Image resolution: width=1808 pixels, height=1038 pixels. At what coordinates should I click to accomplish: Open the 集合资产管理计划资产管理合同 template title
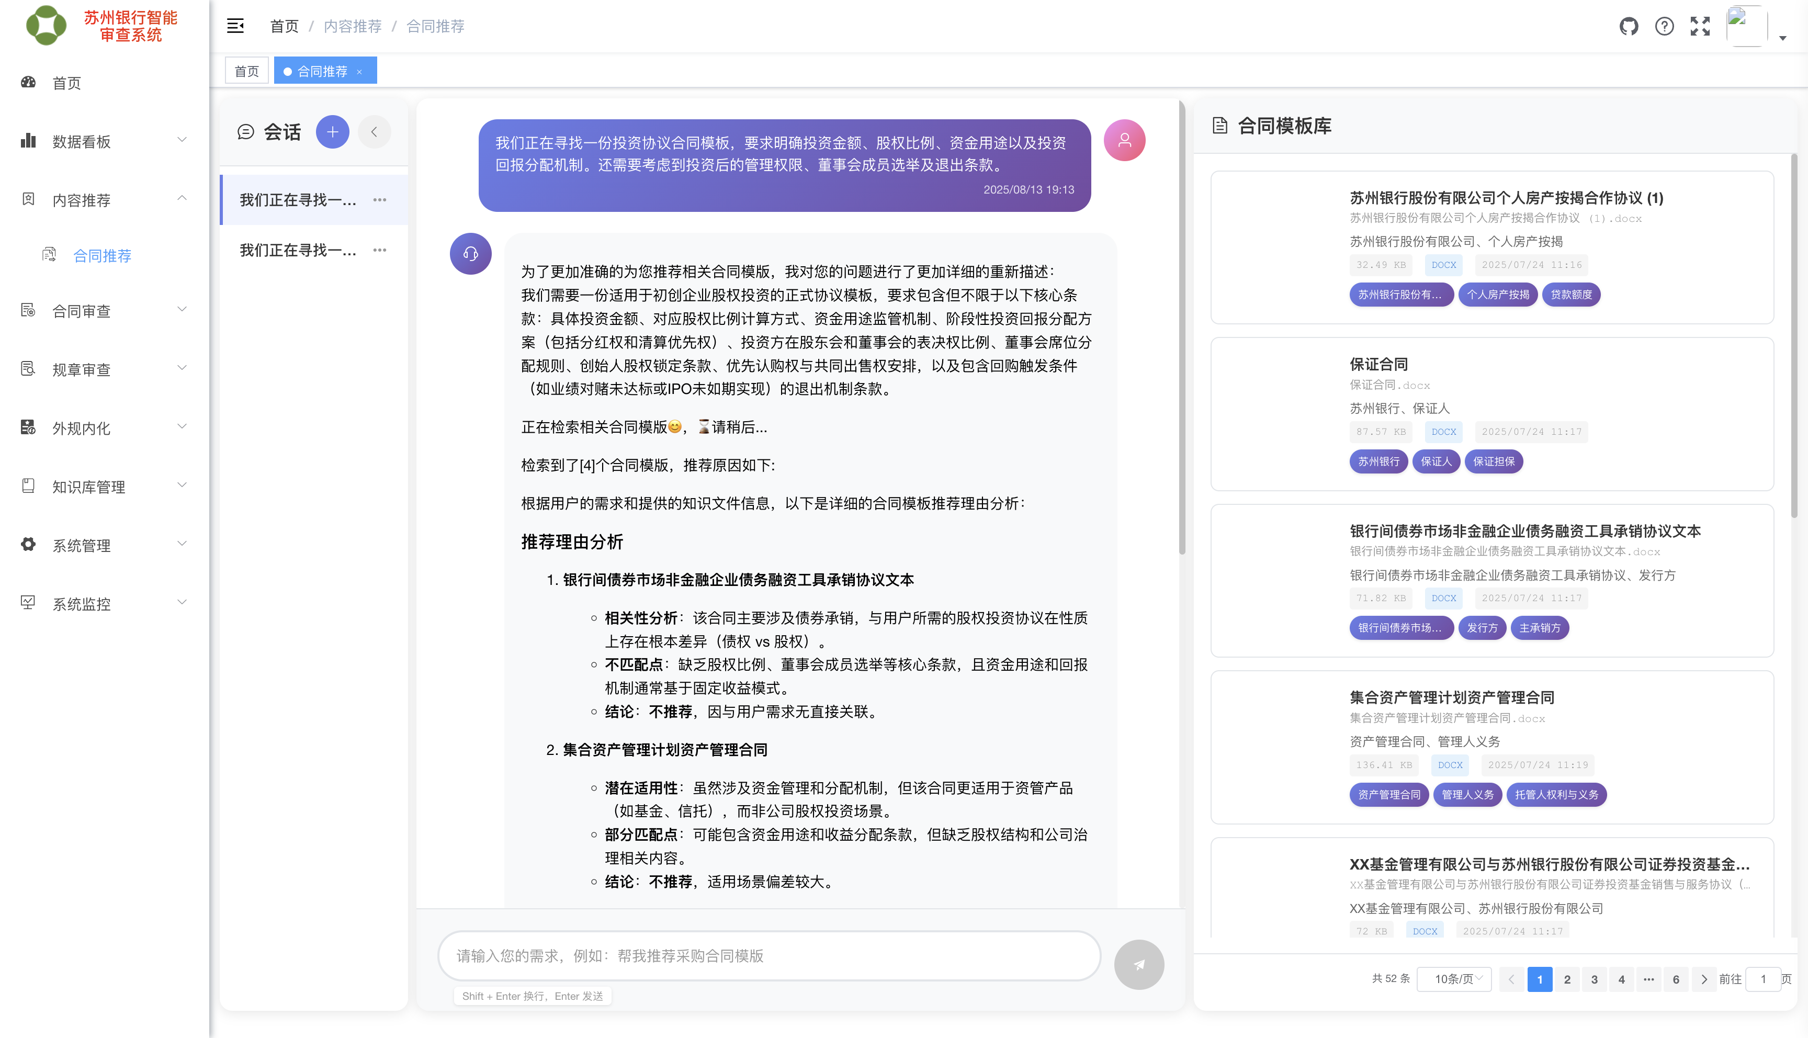coord(1452,697)
